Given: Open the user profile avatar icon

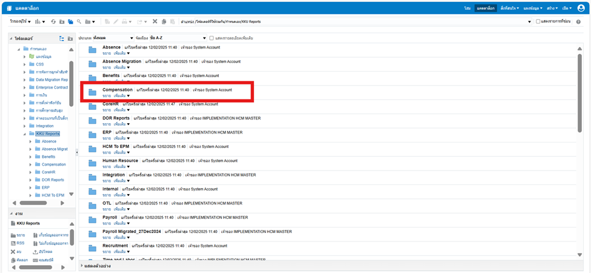Looking at the screenshot, I should pyautogui.click(x=581, y=8).
